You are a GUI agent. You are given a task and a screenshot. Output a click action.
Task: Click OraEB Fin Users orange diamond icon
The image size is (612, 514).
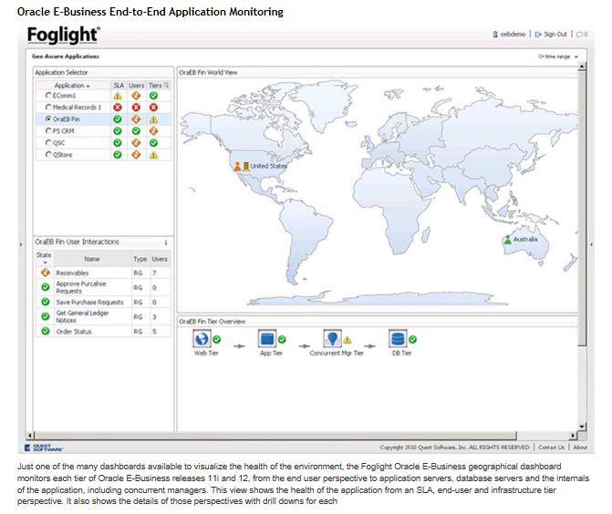tap(136, 119)
